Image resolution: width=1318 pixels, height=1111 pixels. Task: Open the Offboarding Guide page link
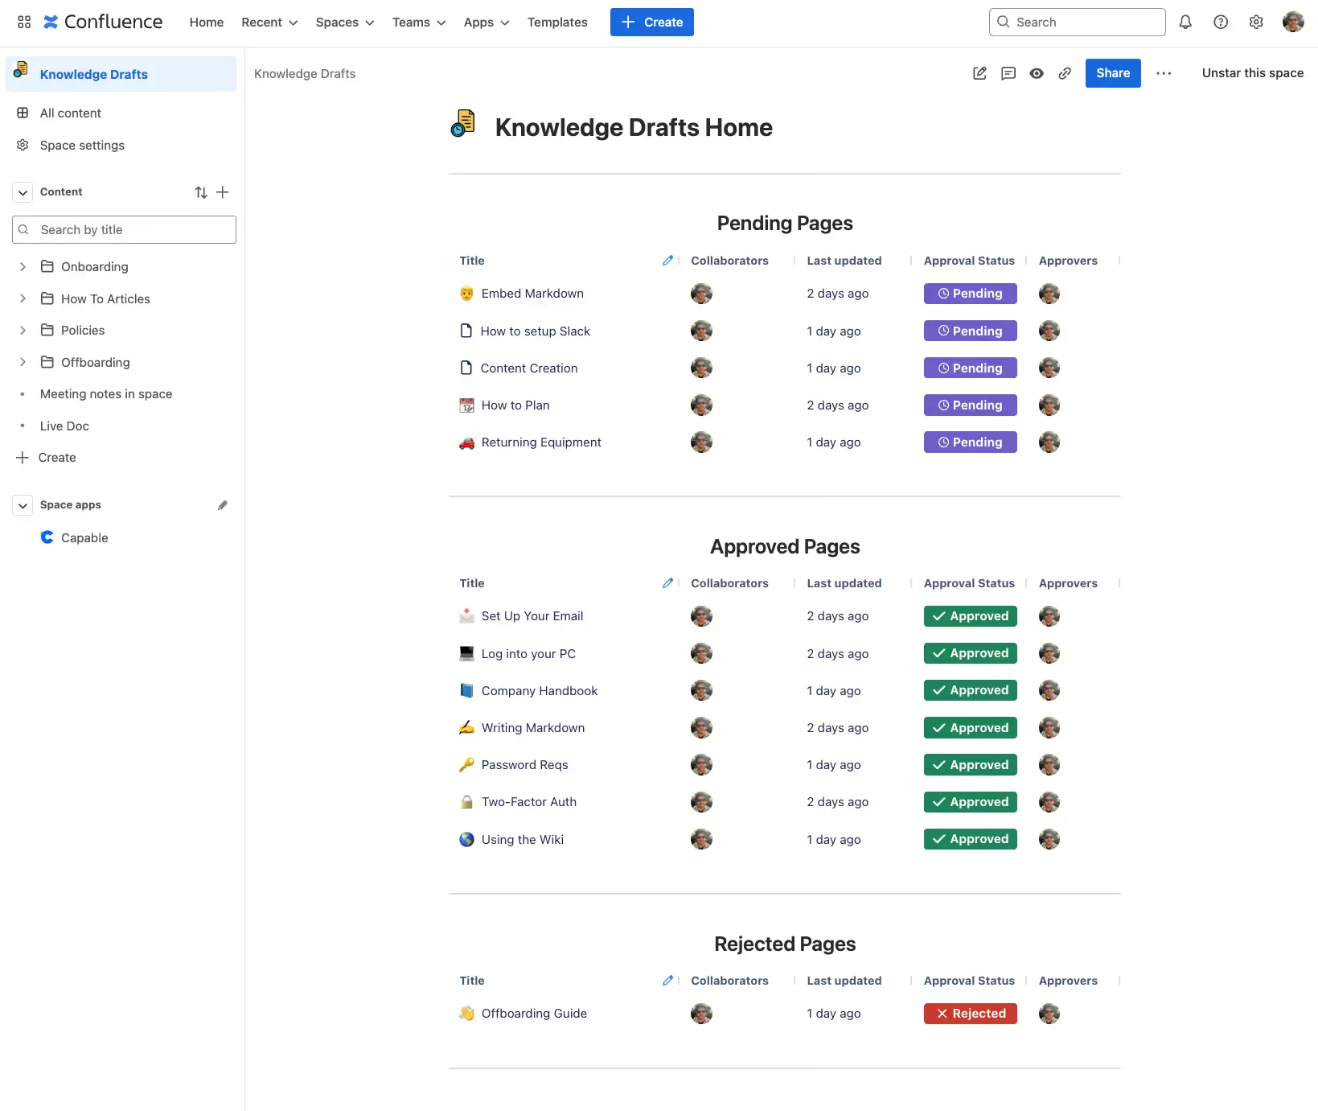click(534, 1014)
